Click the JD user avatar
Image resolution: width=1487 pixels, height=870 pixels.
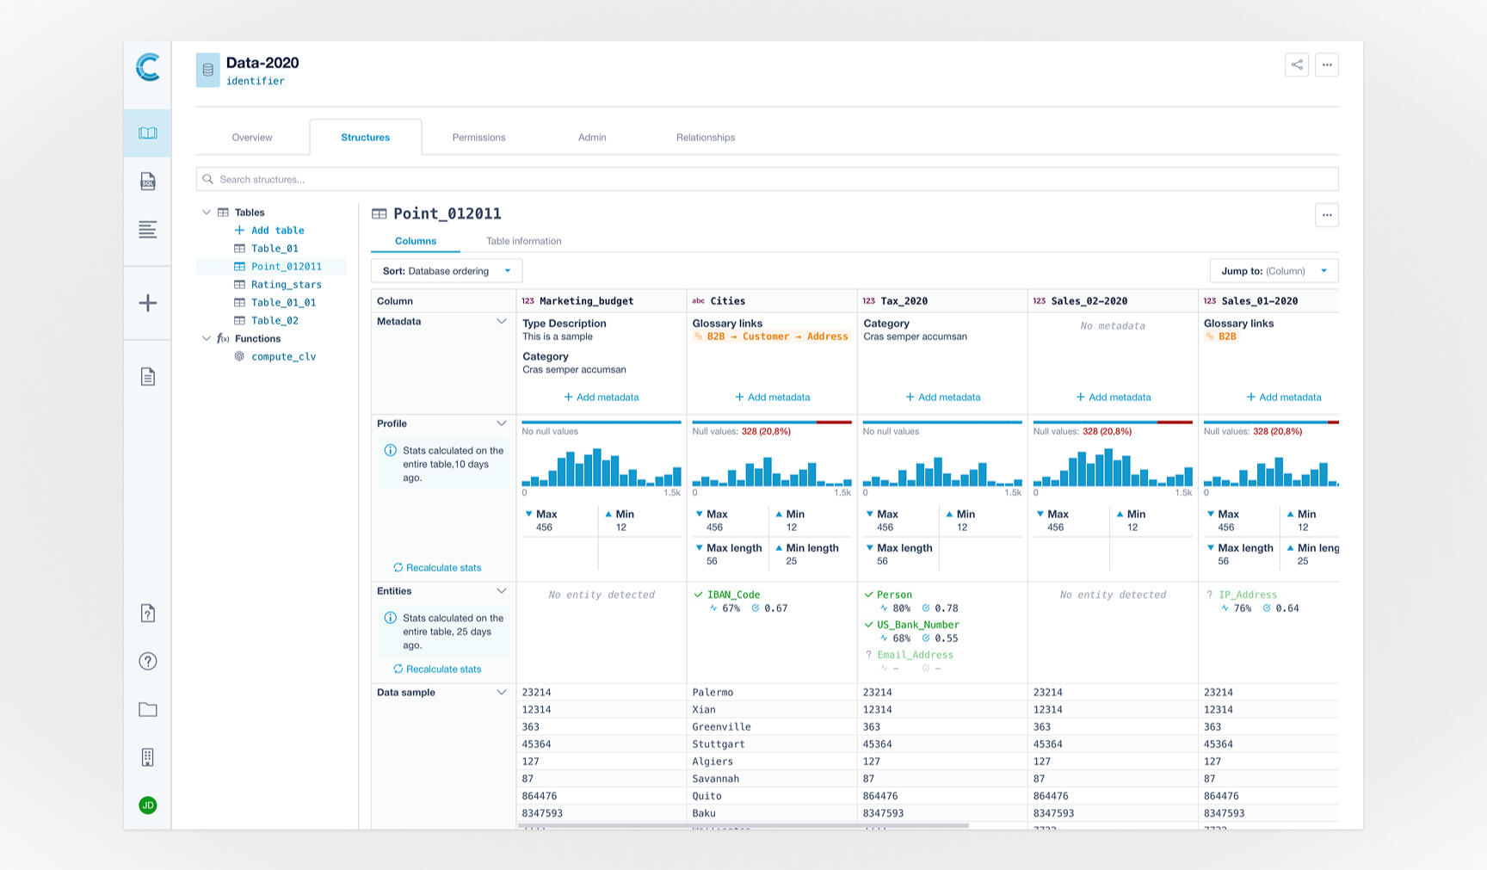[148, 805]
